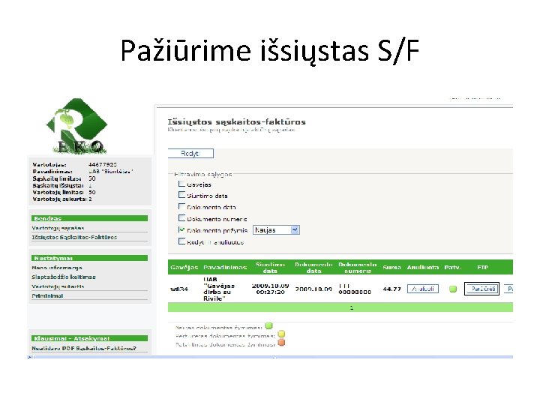The image size is (540, 405).
Task: Click the yellow document legend marker
Action: [281, 334]
